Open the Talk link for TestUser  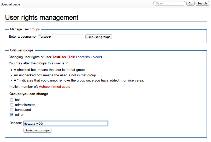pyautogui.click(x=72, y=57)
